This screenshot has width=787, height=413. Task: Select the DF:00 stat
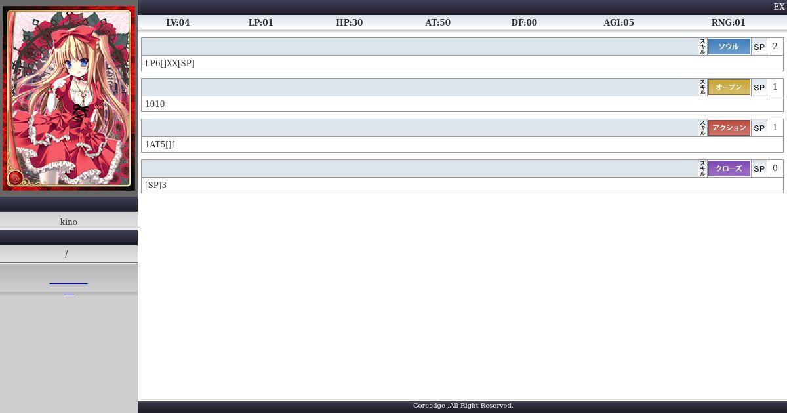point(524,22)
